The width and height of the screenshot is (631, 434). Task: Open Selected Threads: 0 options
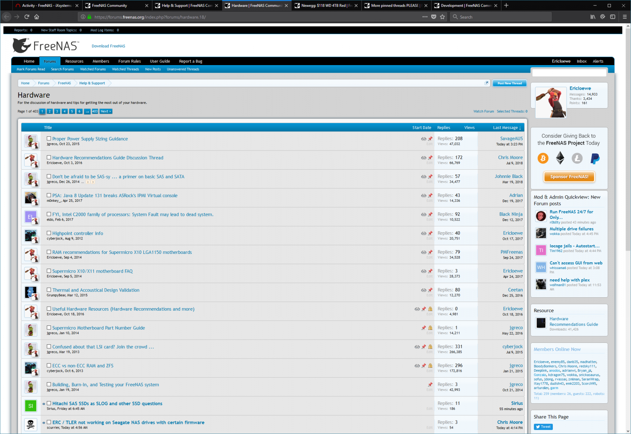coord(512,111)
